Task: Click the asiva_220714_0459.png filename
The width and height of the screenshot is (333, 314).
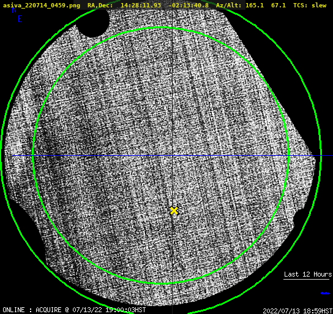Action: pos(42,6)
